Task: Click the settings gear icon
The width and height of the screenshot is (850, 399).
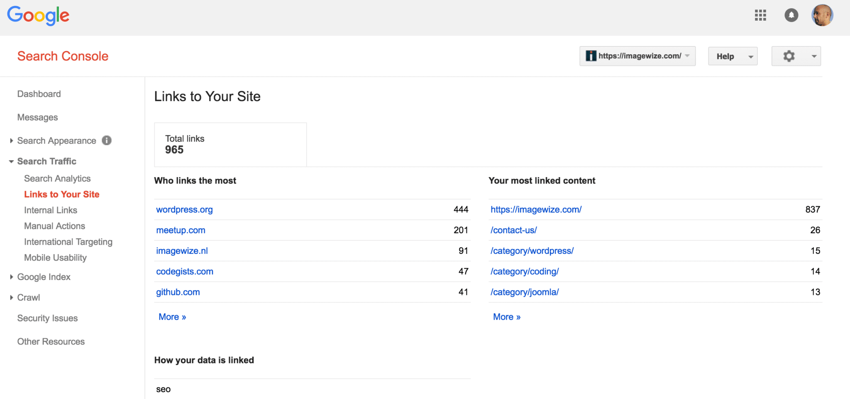Action: point(789,56)
